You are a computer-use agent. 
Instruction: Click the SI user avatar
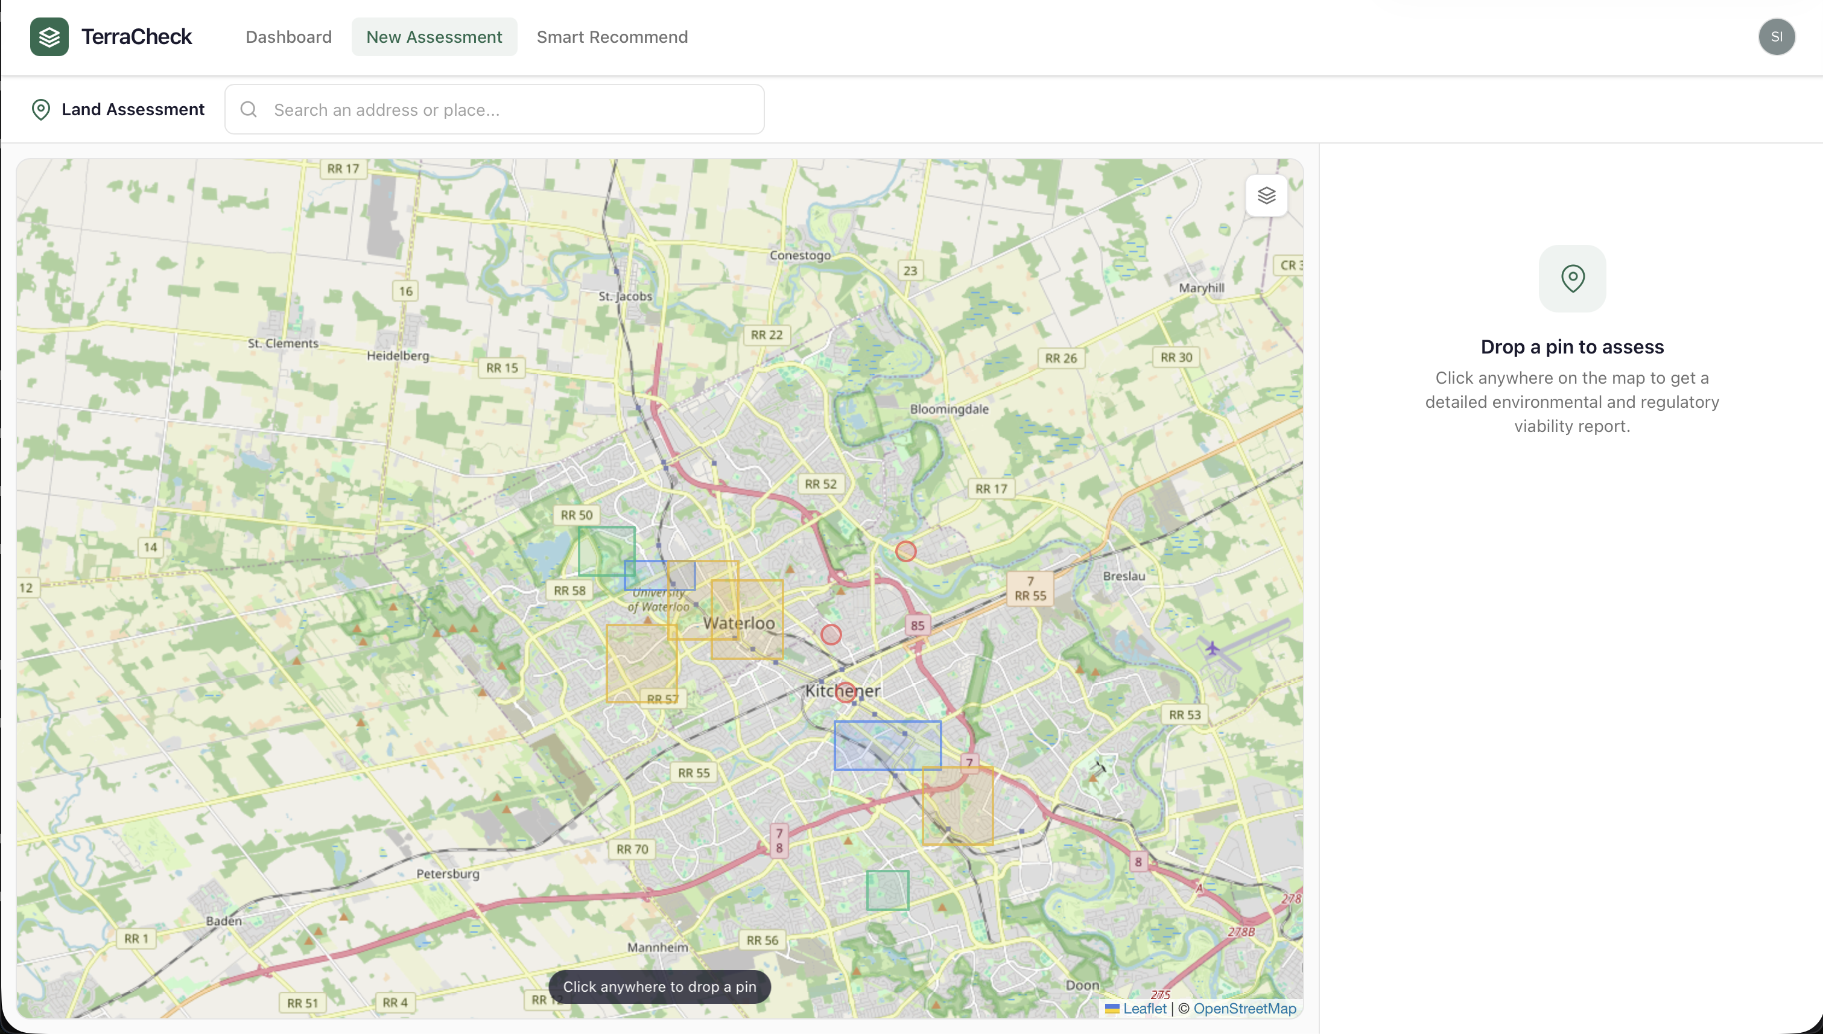coord(1776,37)
